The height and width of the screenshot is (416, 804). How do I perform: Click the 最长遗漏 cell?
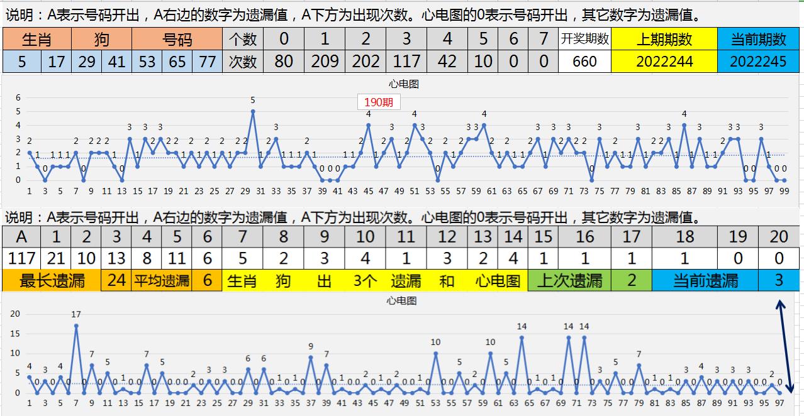[52, 280]
